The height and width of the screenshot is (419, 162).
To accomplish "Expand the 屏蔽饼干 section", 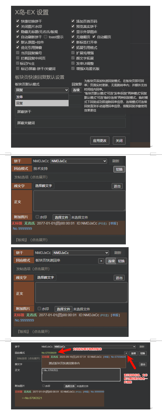I will 70,112.
